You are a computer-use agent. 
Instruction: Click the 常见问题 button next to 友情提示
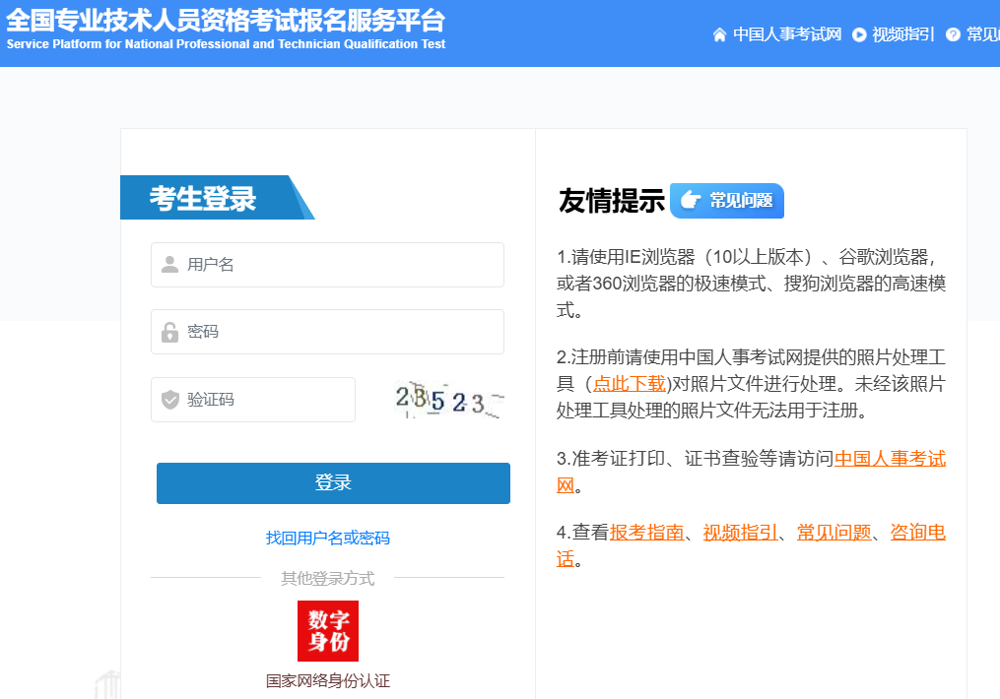click(726, 201)
